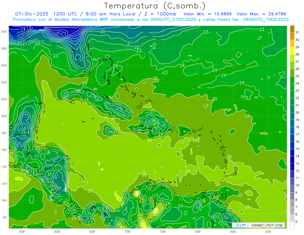The width and height of the screenshot is (304, 235).
Task: Click the '8' value on the color scale
Action: pos(297,200)
